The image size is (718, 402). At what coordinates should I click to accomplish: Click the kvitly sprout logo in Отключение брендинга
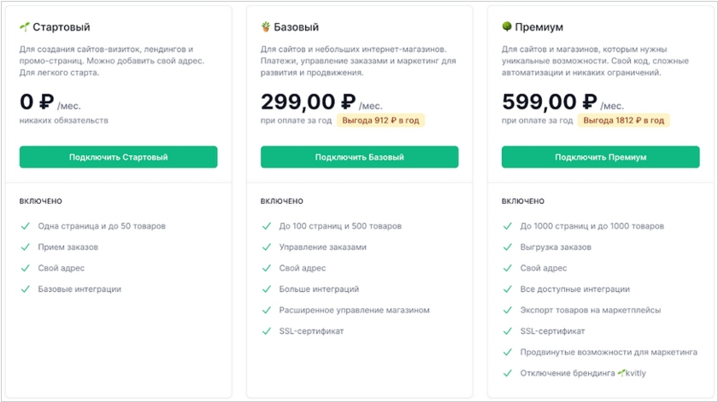[621, 373]
